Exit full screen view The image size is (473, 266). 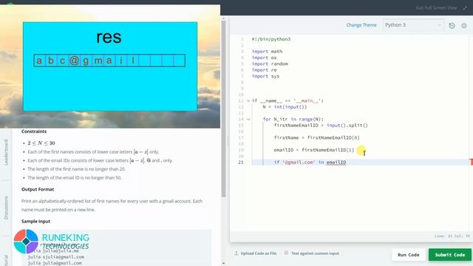(436, 8)
